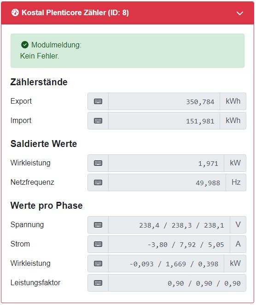256x305 pixels.
Task: Click the gauge icon in the Kostal Plenticore header
Action: 15,12
